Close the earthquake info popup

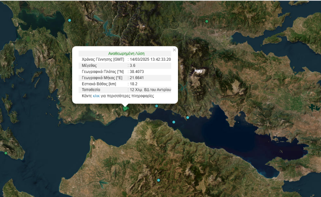174,50
